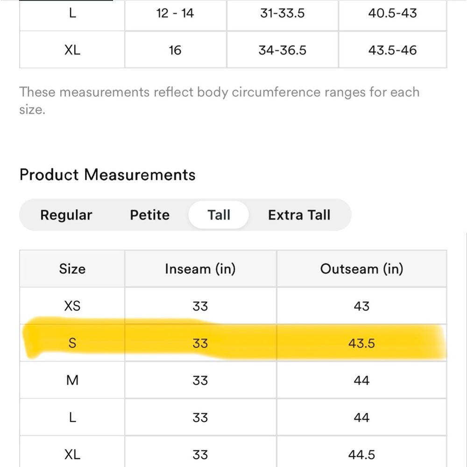The height and width of the screenshot is (467, 467).
Task: Click the Outseam (in) column header
Action: coord(361,269)
